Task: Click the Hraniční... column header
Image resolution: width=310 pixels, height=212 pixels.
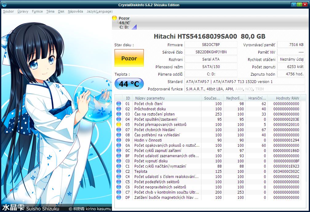Action: tap(256, 98)
